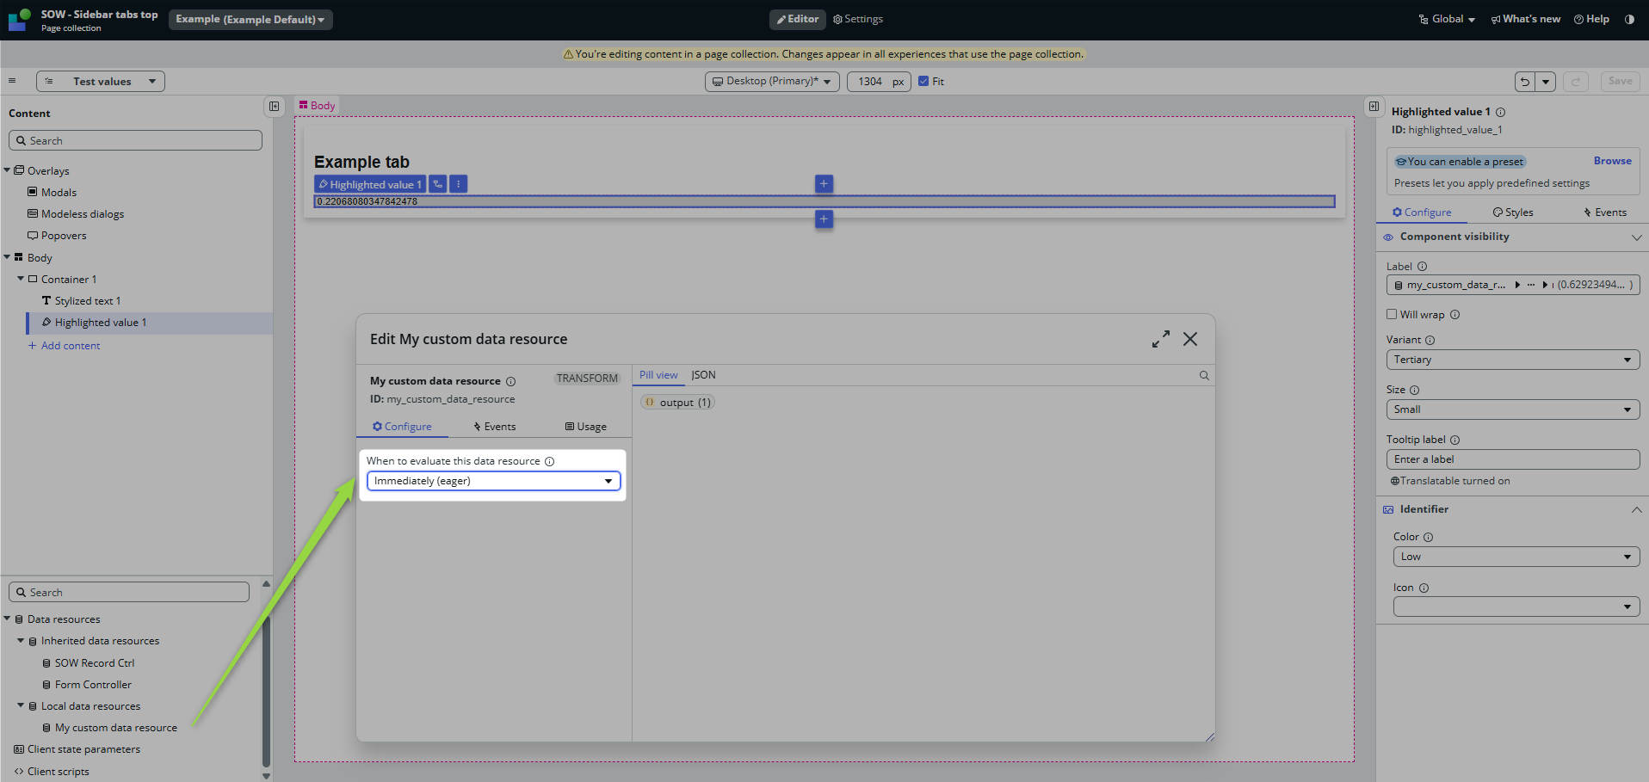The image size is (1649, 782).
Task: Enable the Will wrap checkbox
Action: pyautogui.click(x=1392, y=315)
